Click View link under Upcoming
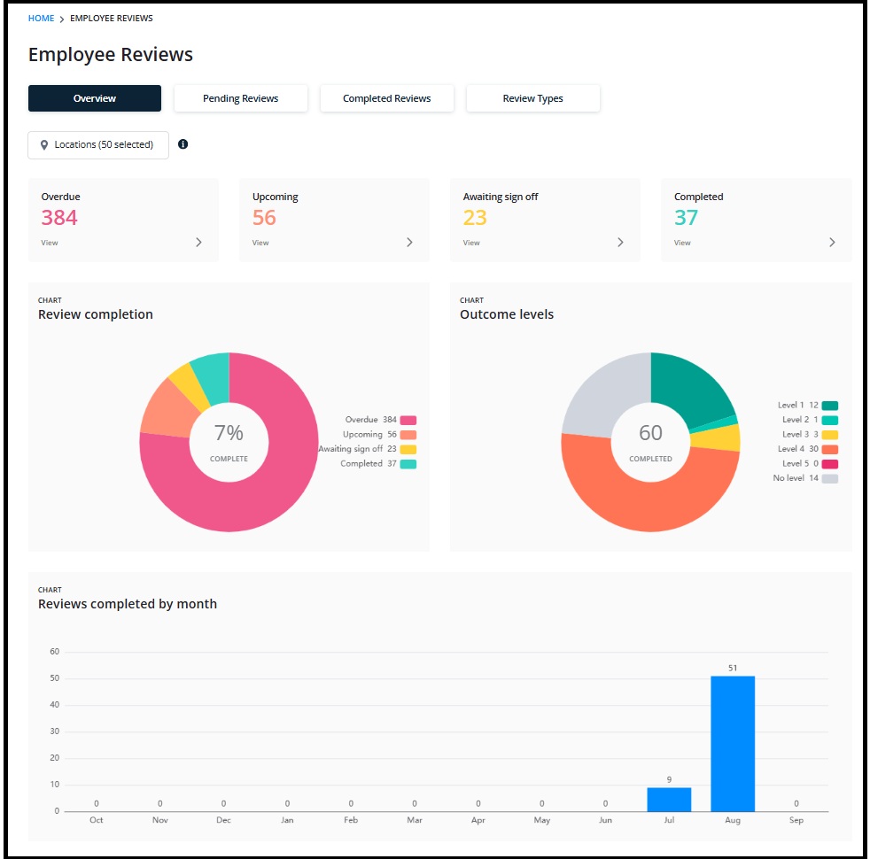This screenshot has height=859, width=870. (260, 243)
